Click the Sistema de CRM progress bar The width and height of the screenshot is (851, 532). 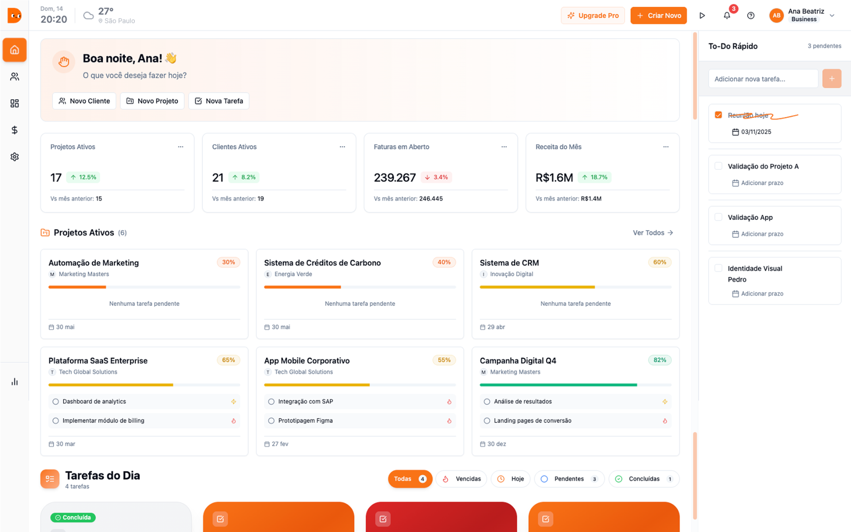575,287
